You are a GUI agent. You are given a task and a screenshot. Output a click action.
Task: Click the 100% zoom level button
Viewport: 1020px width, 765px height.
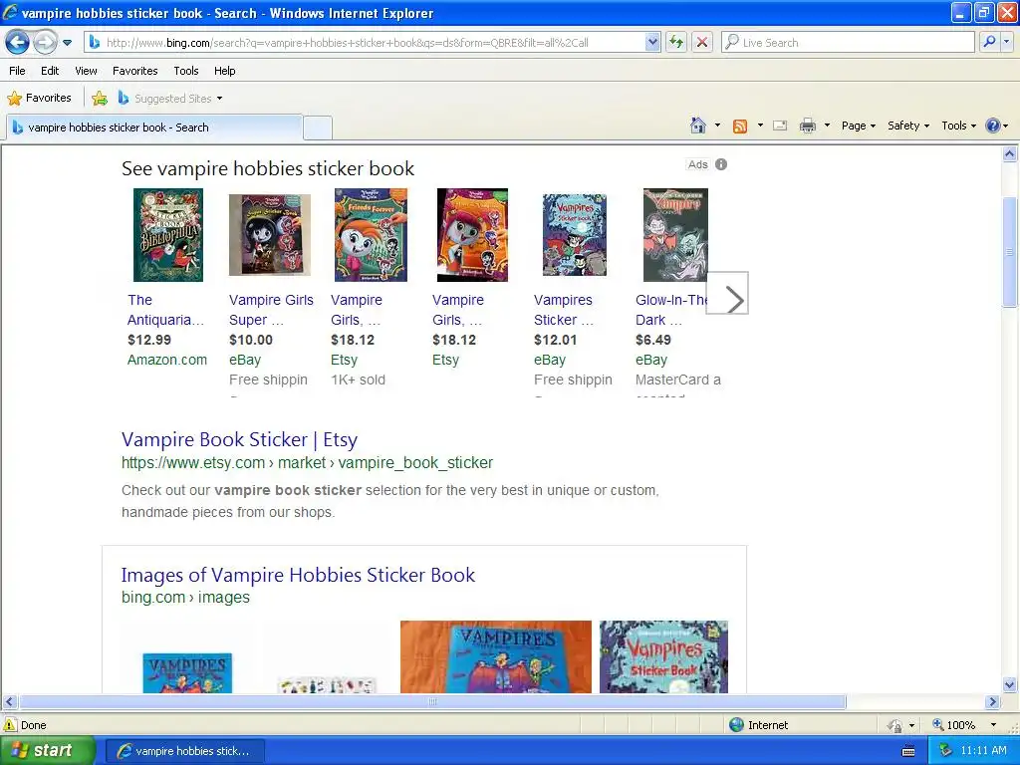coord(955,725)
